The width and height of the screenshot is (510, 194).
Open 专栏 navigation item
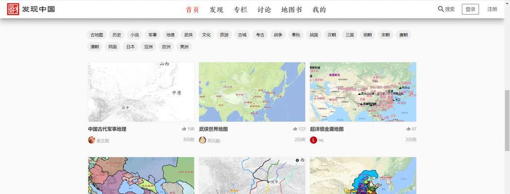coord(240,10)
